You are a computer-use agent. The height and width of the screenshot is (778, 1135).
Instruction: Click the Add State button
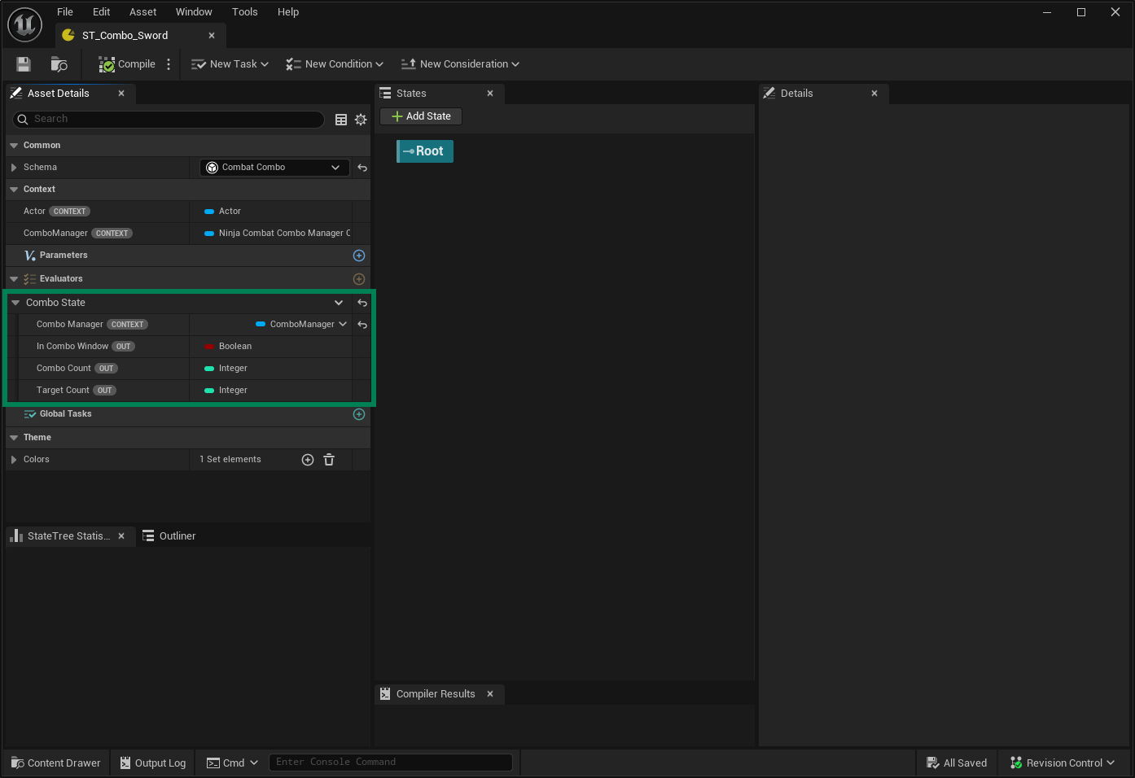[421, 116]
